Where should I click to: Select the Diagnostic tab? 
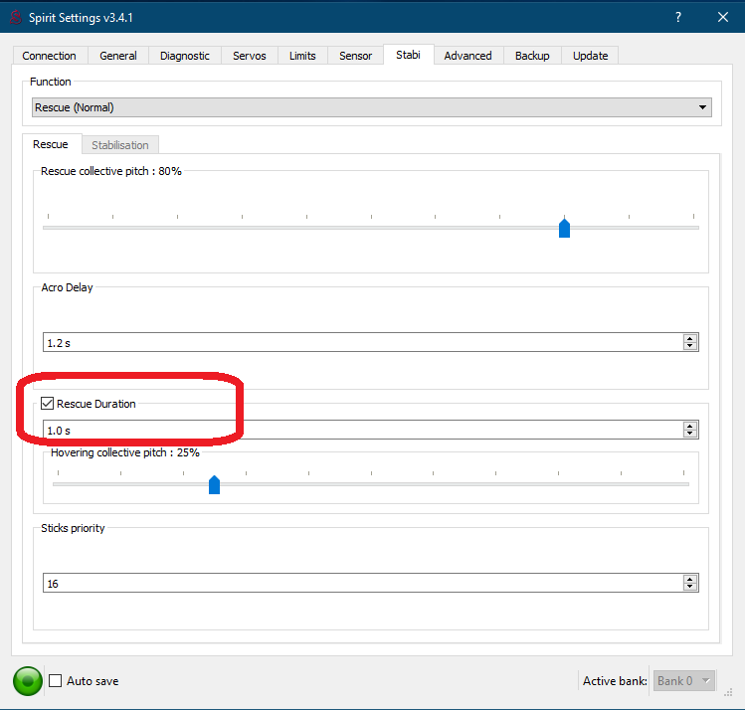pyautogui.click(x=185, y=56)
